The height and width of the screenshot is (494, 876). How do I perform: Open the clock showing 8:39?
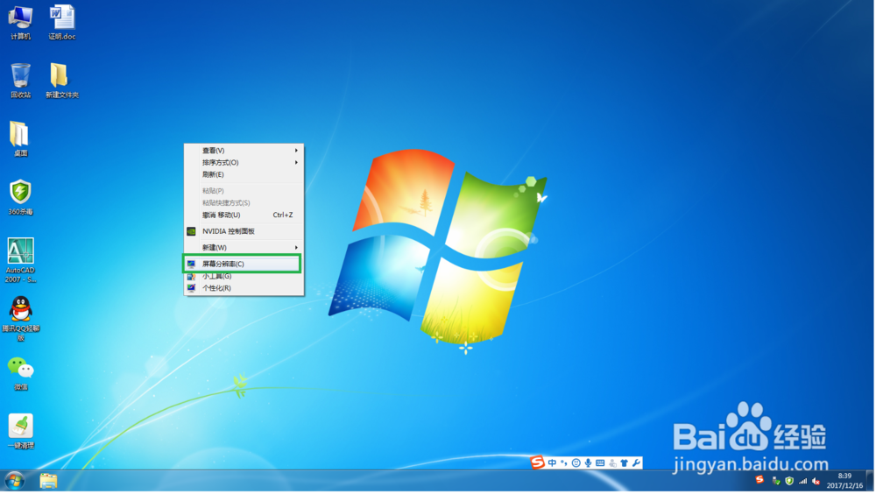[844, 481]
